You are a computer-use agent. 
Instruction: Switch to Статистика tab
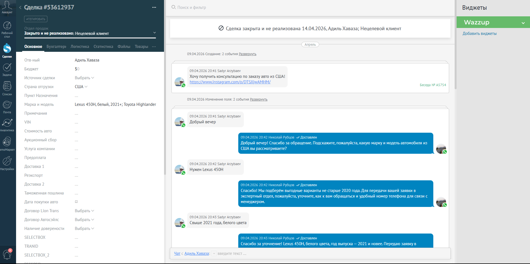[x=103, y=47]
